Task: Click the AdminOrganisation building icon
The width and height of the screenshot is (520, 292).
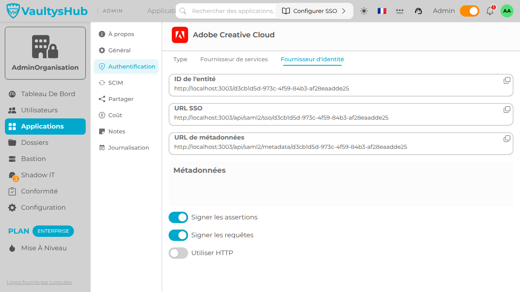Action: point(45,47)
